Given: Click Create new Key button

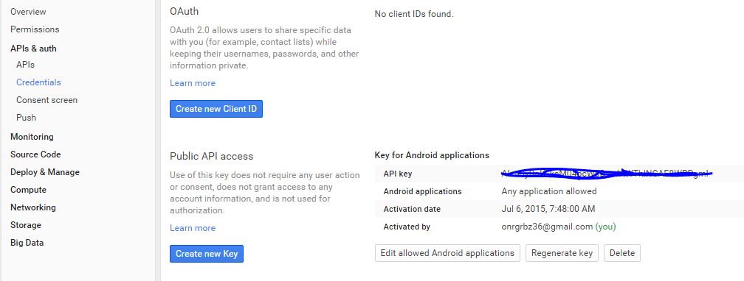Looking at the screenshot, I should coord(207,254).
